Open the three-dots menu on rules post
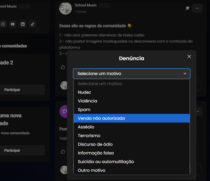Screen dimensions: 210x181 tap(197, 8)
